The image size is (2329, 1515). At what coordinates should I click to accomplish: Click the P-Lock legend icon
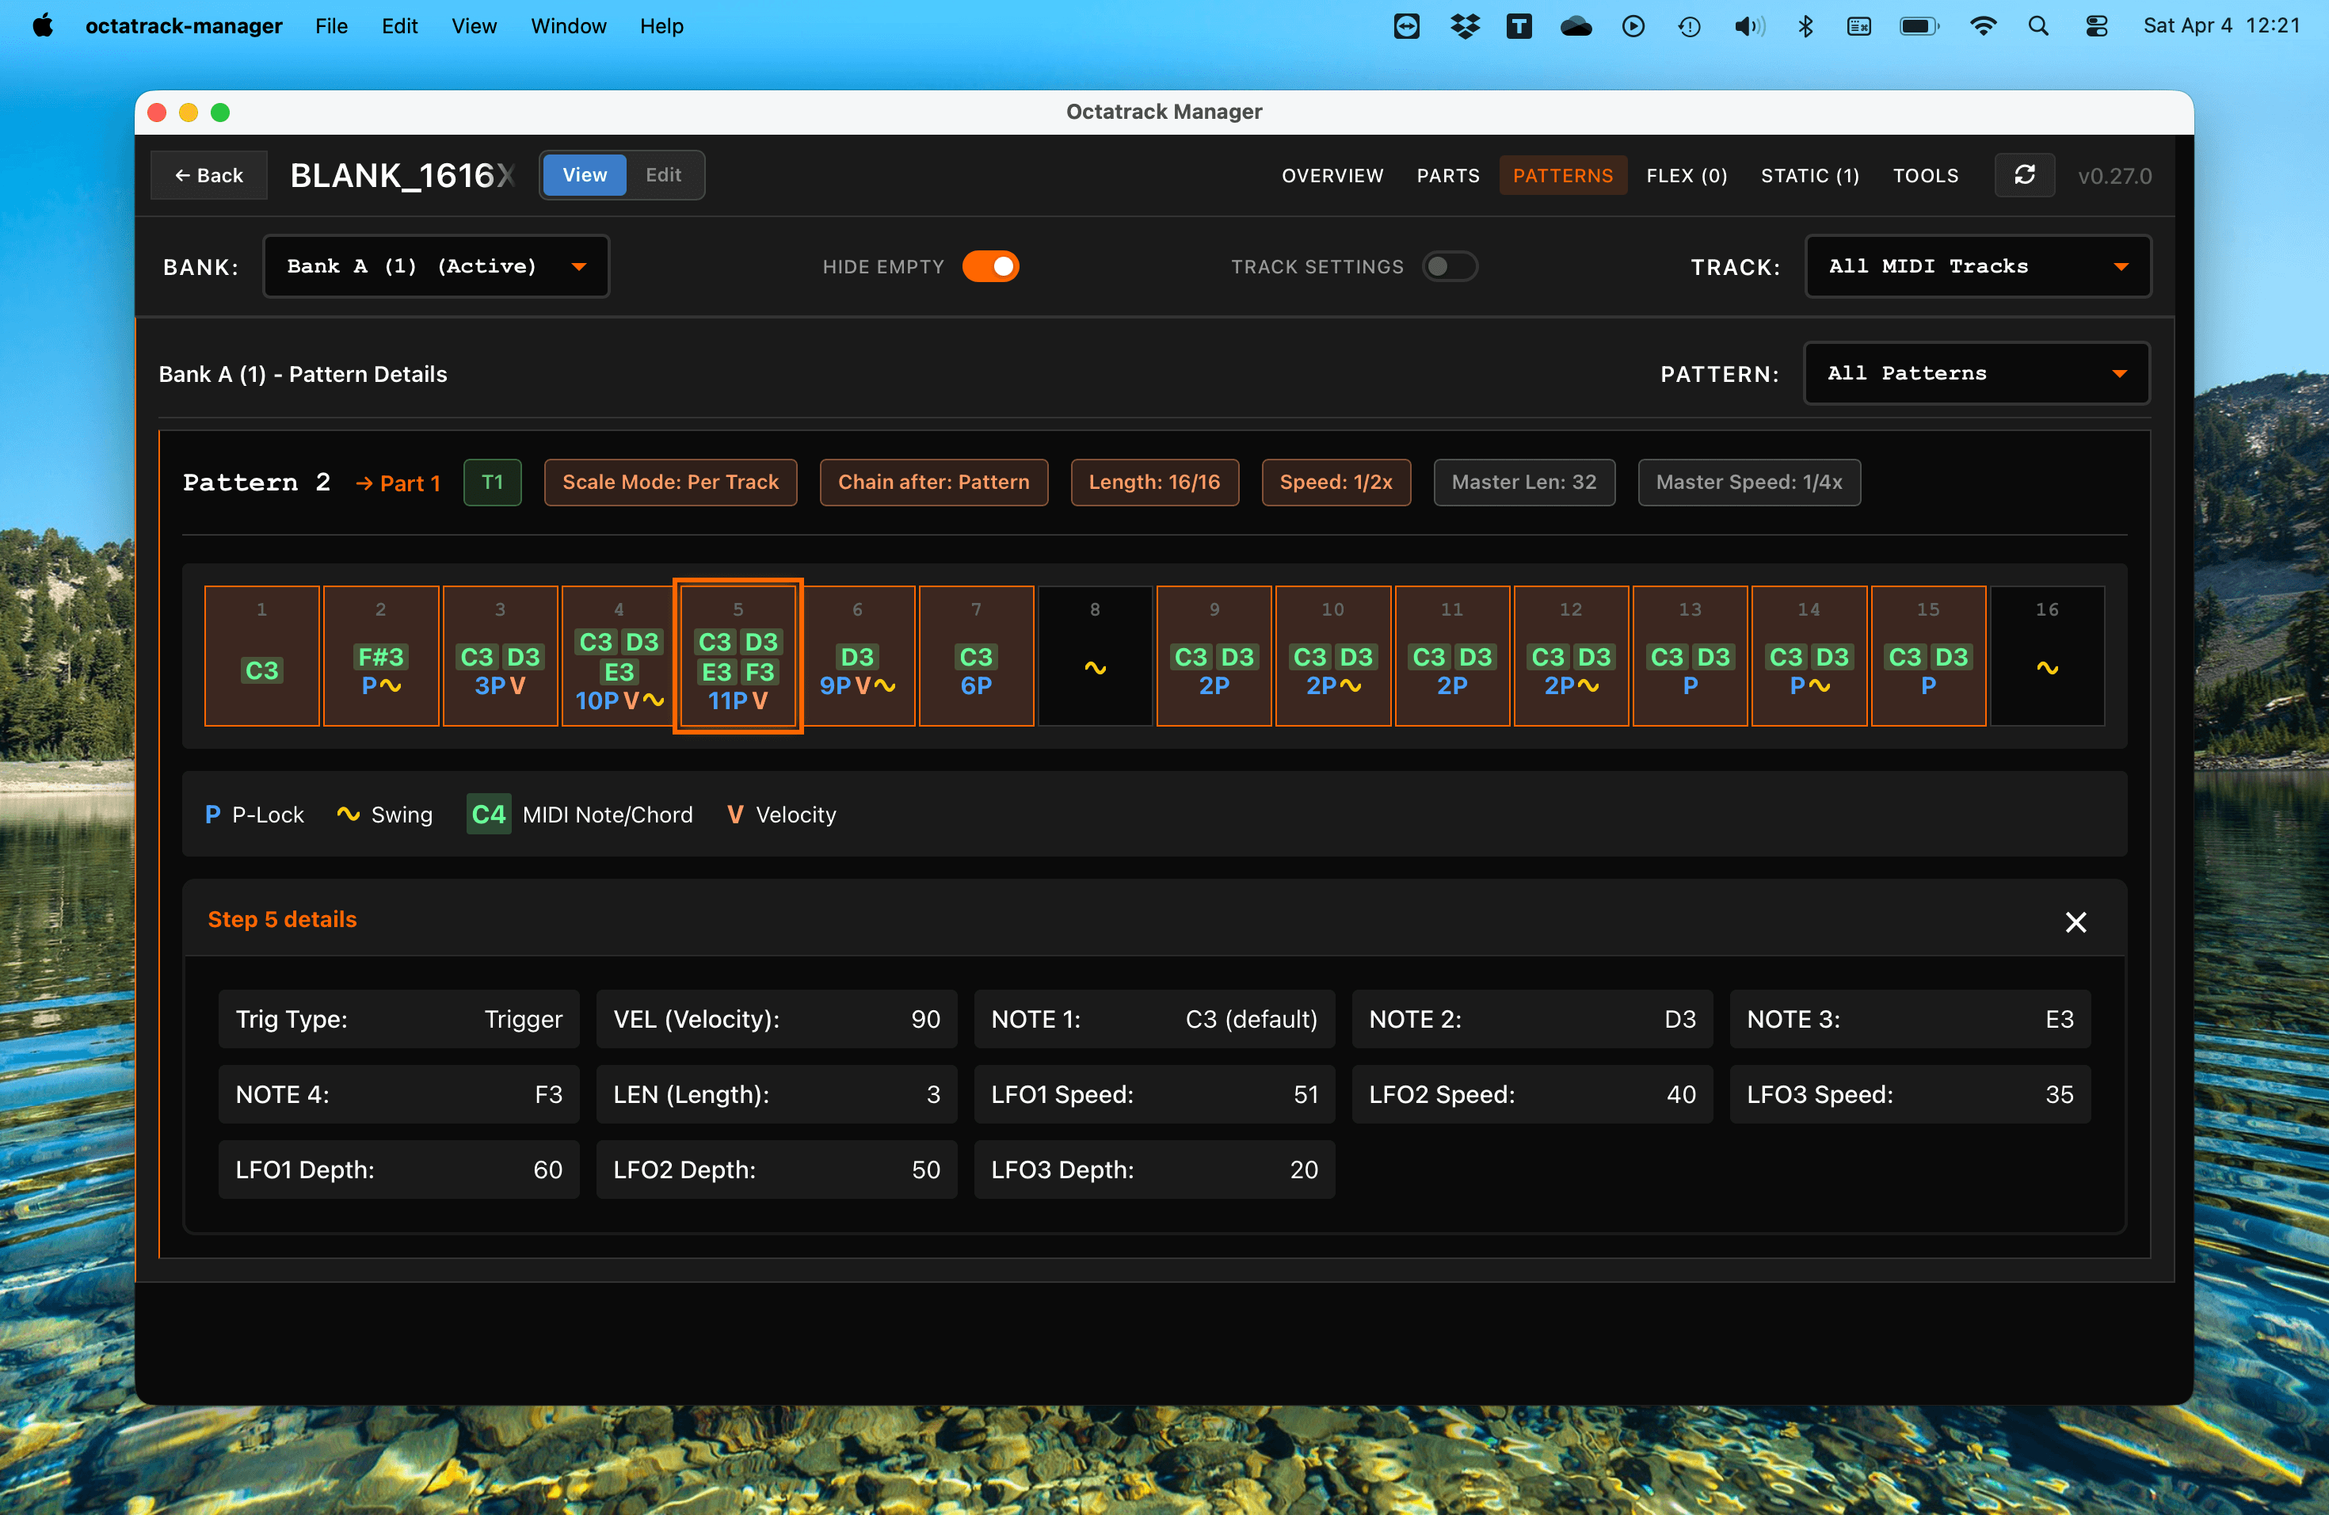pos(212,813)
